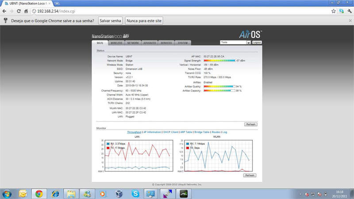The image size is (354, 199).
Task: Refresh the Status section
Action: click(250, 124)
